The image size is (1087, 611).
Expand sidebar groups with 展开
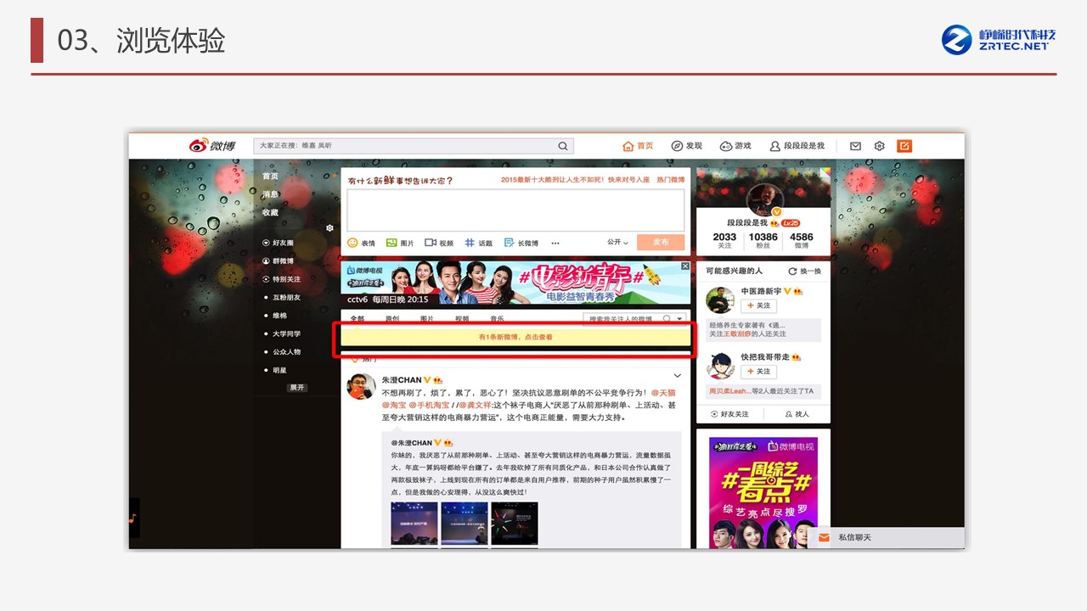click(296, 388)
